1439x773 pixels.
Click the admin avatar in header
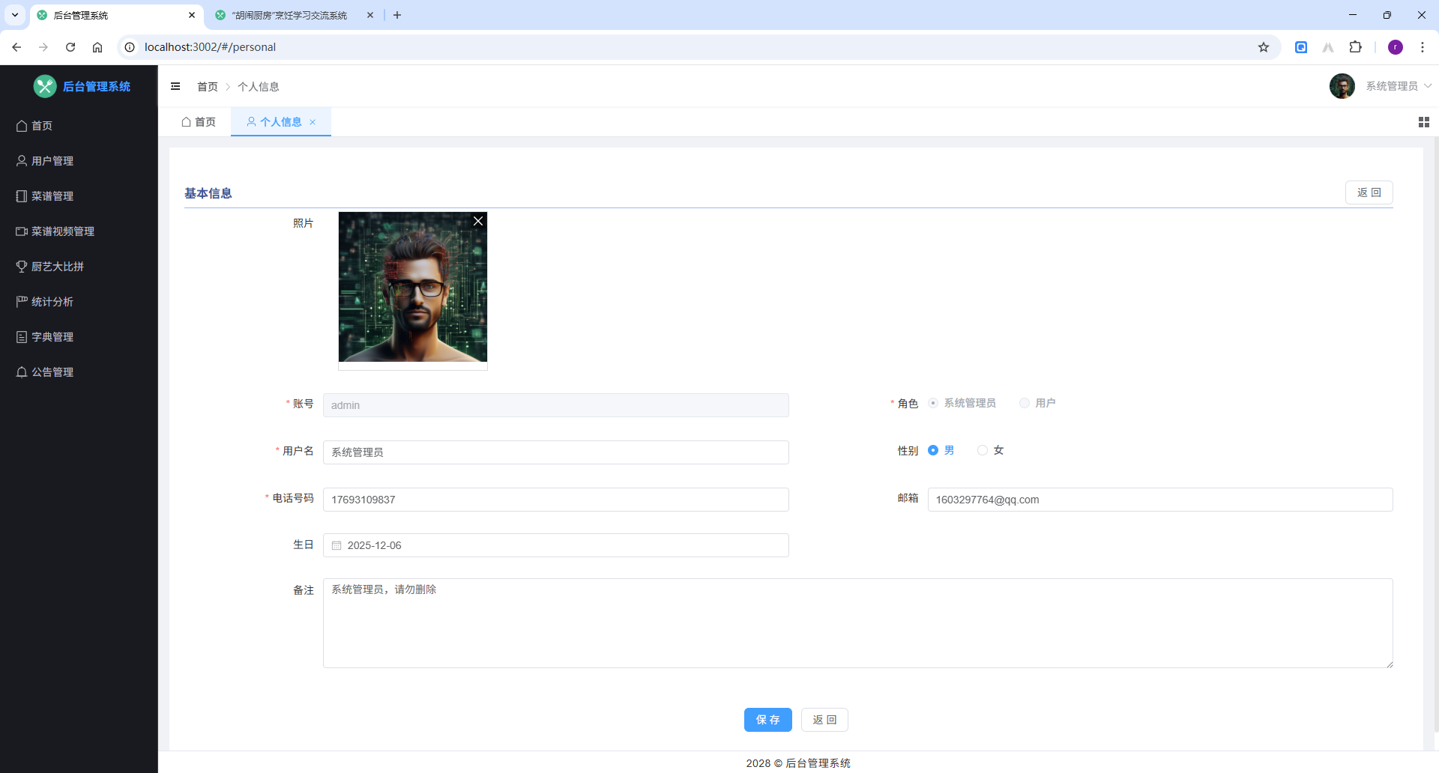click(1342, 86)
